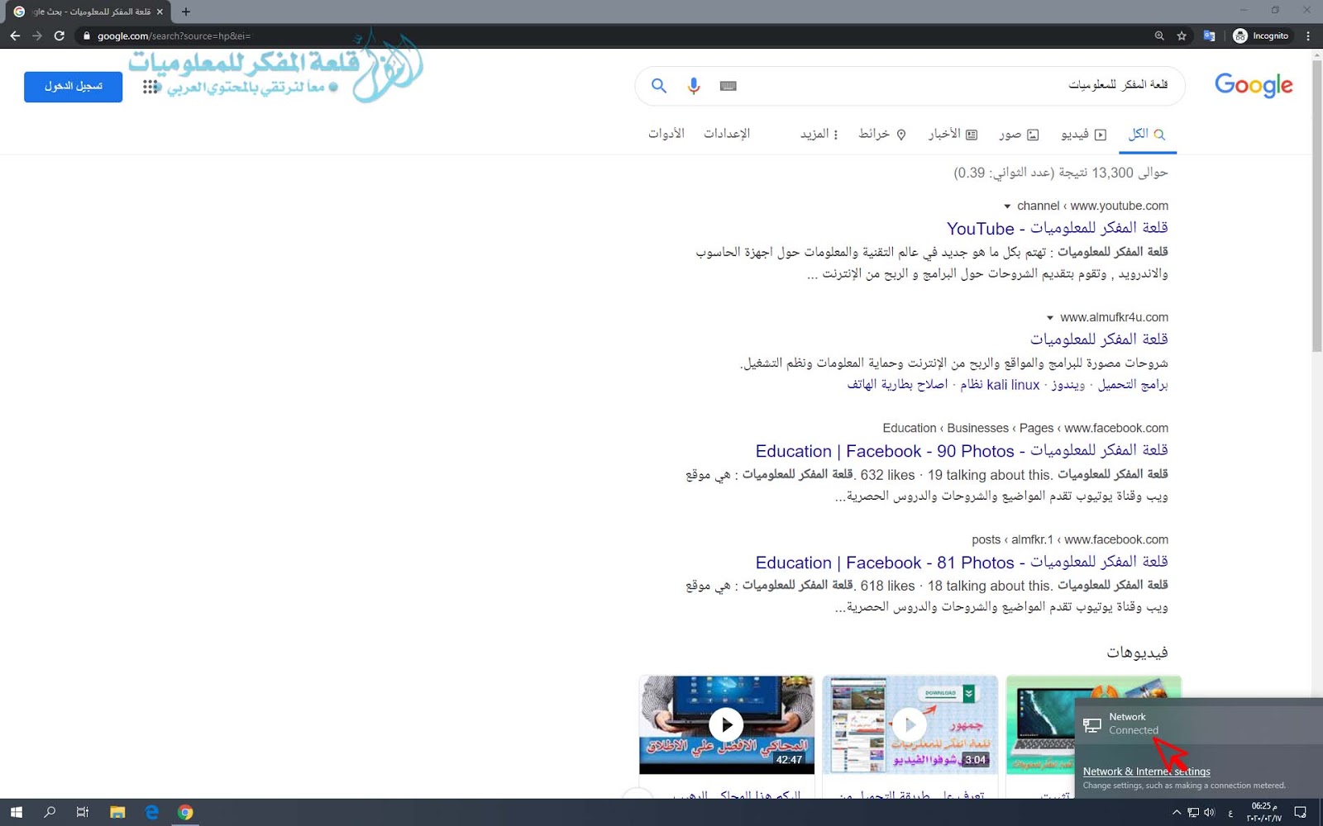Image resolution: width=1323 pixels, height=826 pixels.
Task: Click the Chrome taskbar icon
Action: 185,812
